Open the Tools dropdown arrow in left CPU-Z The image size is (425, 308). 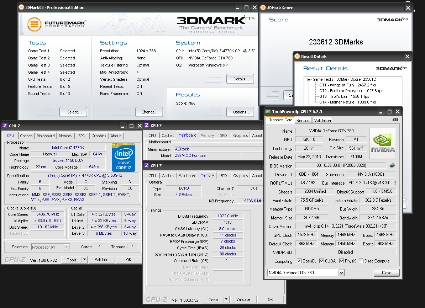tap(85, 260)
